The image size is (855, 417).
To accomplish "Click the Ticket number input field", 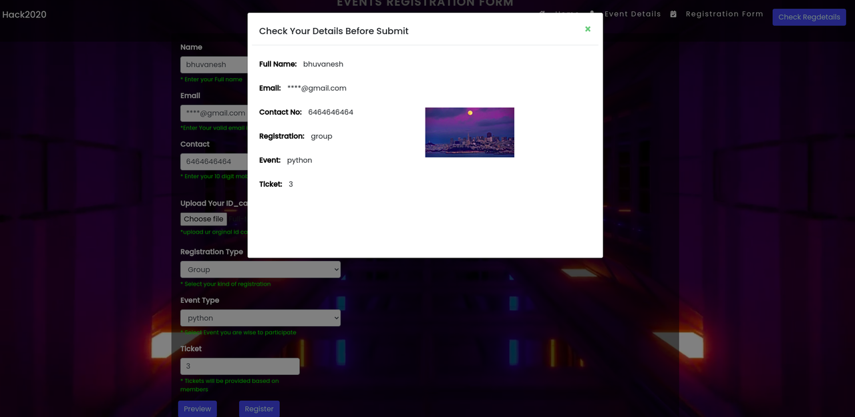I will (x=240, y=366).
